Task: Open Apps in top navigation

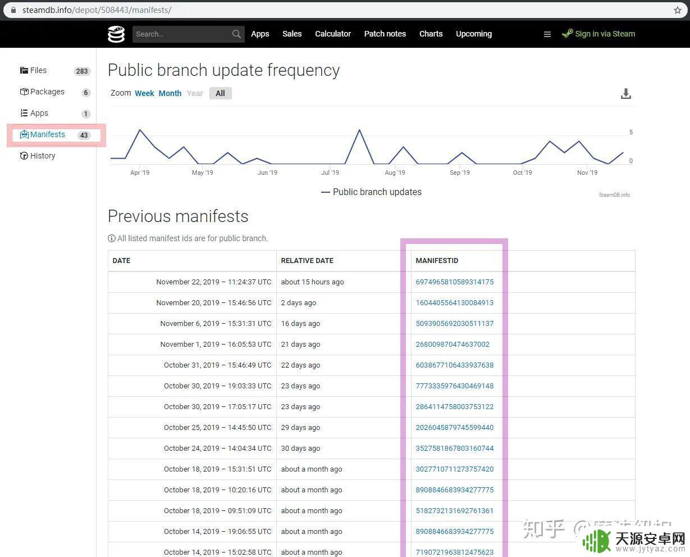Action: 260,34
